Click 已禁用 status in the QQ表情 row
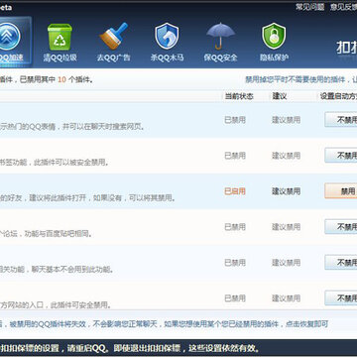 coord(235,120)
